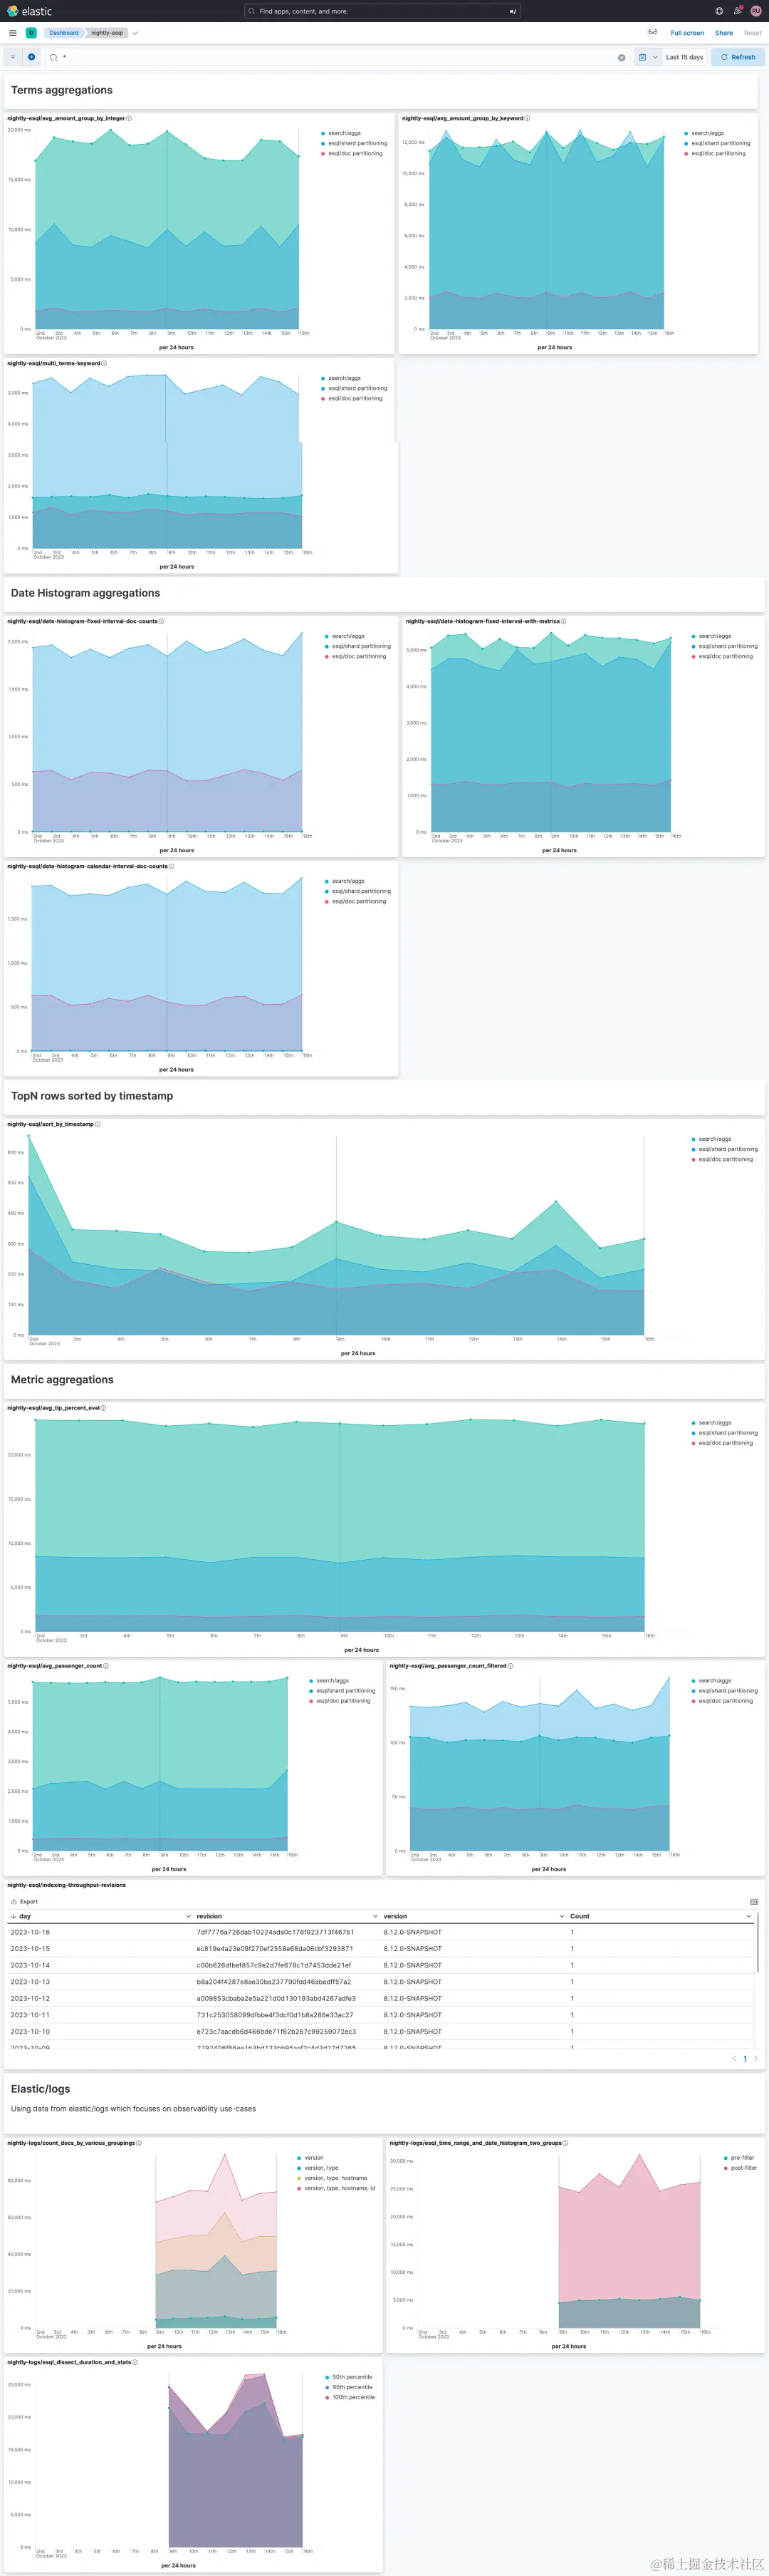Open the help menu icon in header
The image size is (769, 2576).
(x=719, y=11)
